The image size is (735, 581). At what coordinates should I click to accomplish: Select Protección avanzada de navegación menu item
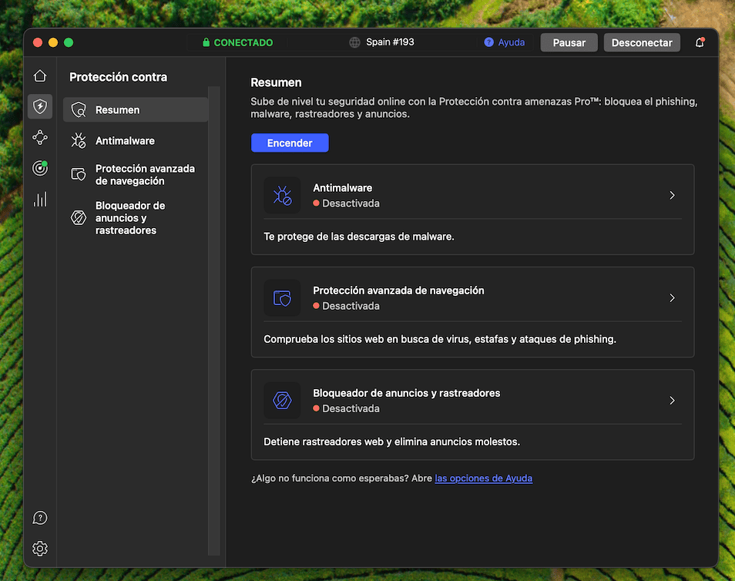coord(136,174)
